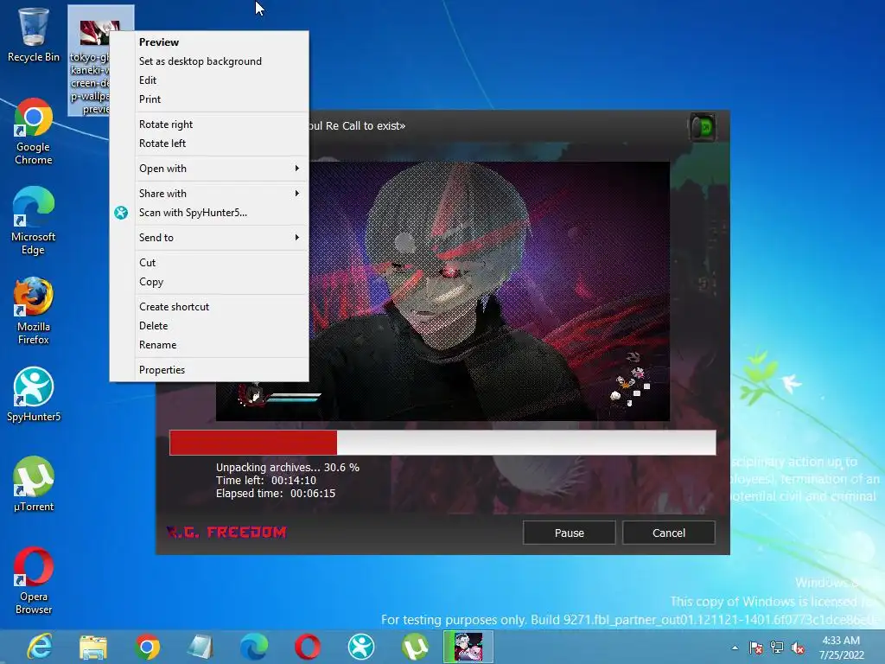Choose Rename from the context menu
The height and width of the screenshot is (664, 885).
[x=209, y=345]
